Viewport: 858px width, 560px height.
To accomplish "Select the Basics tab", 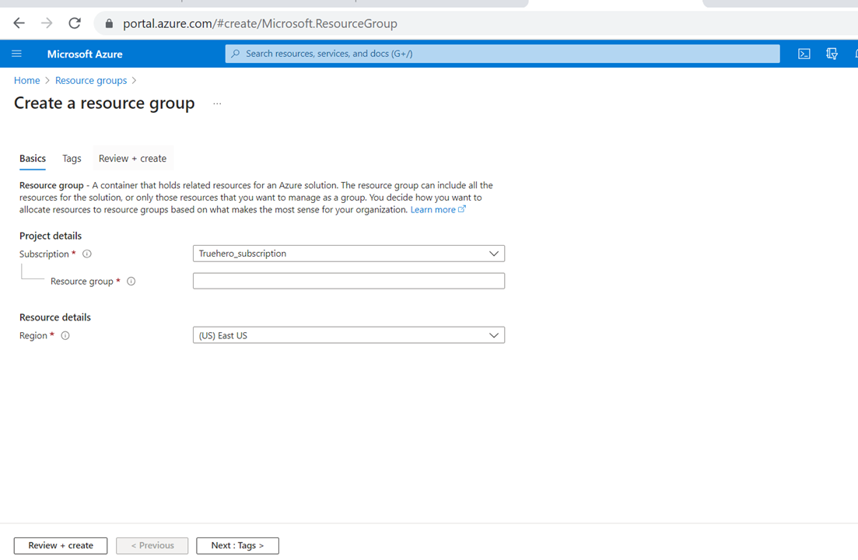I will click(x=33, y=159).
